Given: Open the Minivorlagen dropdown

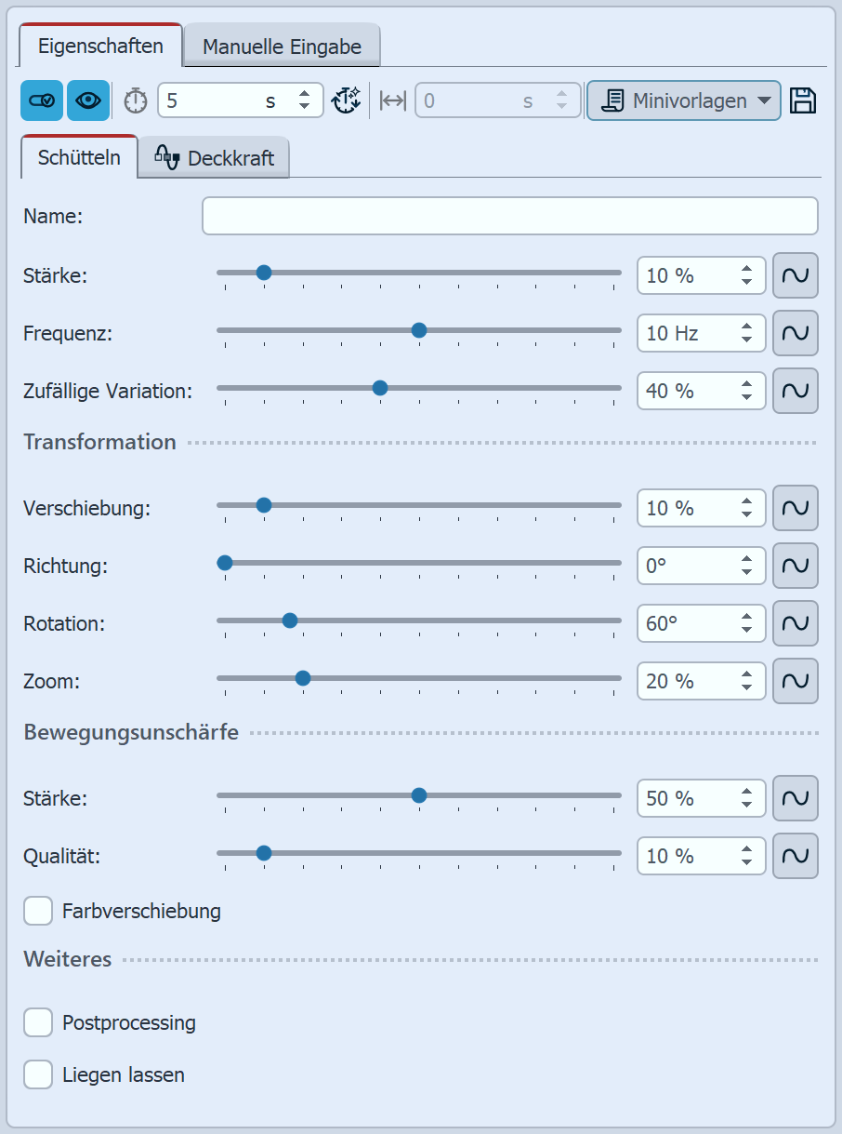Looking at the screenshot, I should (683, 100).
